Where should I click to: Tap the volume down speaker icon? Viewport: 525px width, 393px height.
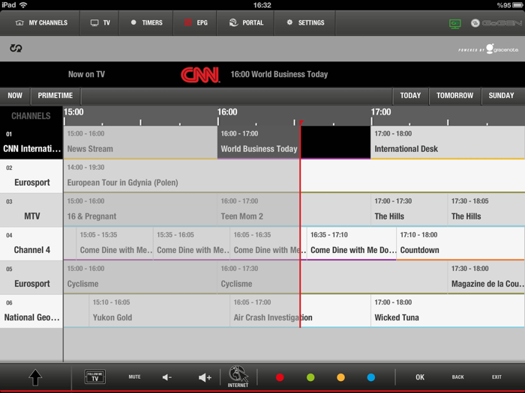[x=167, y=377]
